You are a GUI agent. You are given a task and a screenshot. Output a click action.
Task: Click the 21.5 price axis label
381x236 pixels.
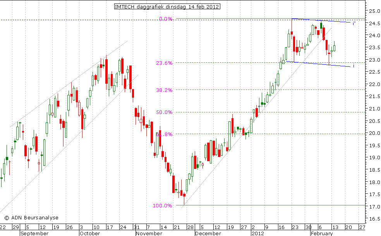click(x=374, y=96)
